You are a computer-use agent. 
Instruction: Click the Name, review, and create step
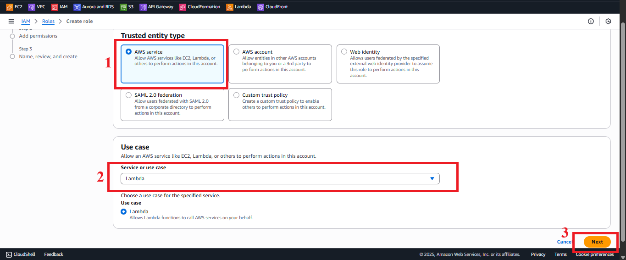pos(48,56)
